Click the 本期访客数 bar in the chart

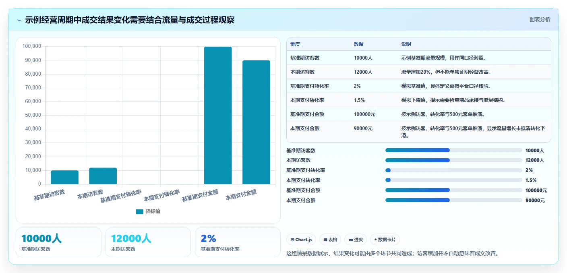click(103, 176)
